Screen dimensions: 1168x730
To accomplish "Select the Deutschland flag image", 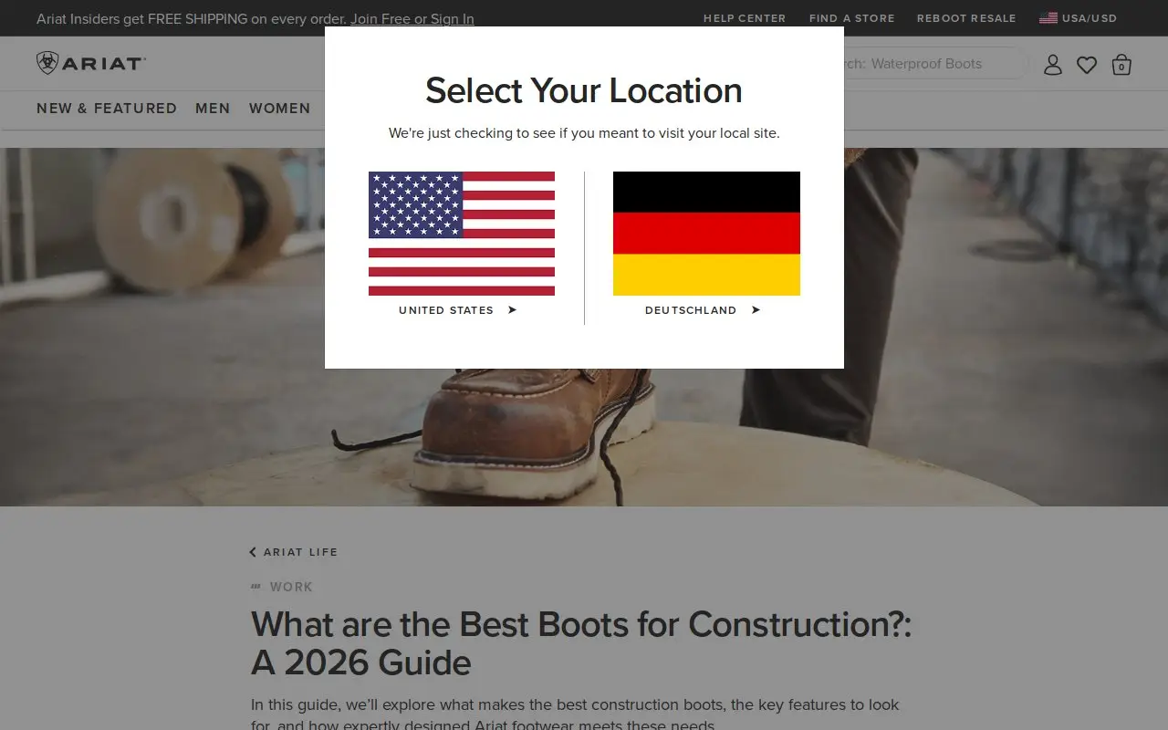I will (x=706, y=234).
